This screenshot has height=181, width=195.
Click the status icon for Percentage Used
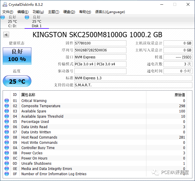click(x=7, y=121)
